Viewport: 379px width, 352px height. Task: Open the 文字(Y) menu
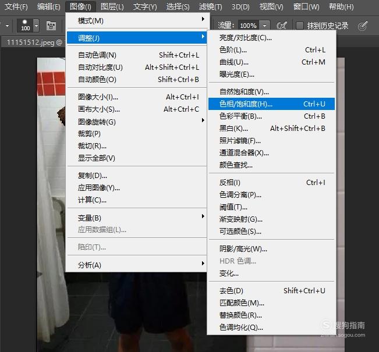(145, 6)
